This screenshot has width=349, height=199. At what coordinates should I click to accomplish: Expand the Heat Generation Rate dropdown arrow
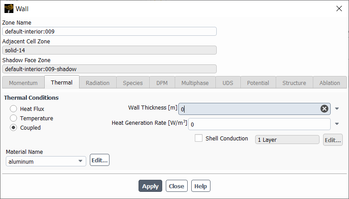point(337,124)
